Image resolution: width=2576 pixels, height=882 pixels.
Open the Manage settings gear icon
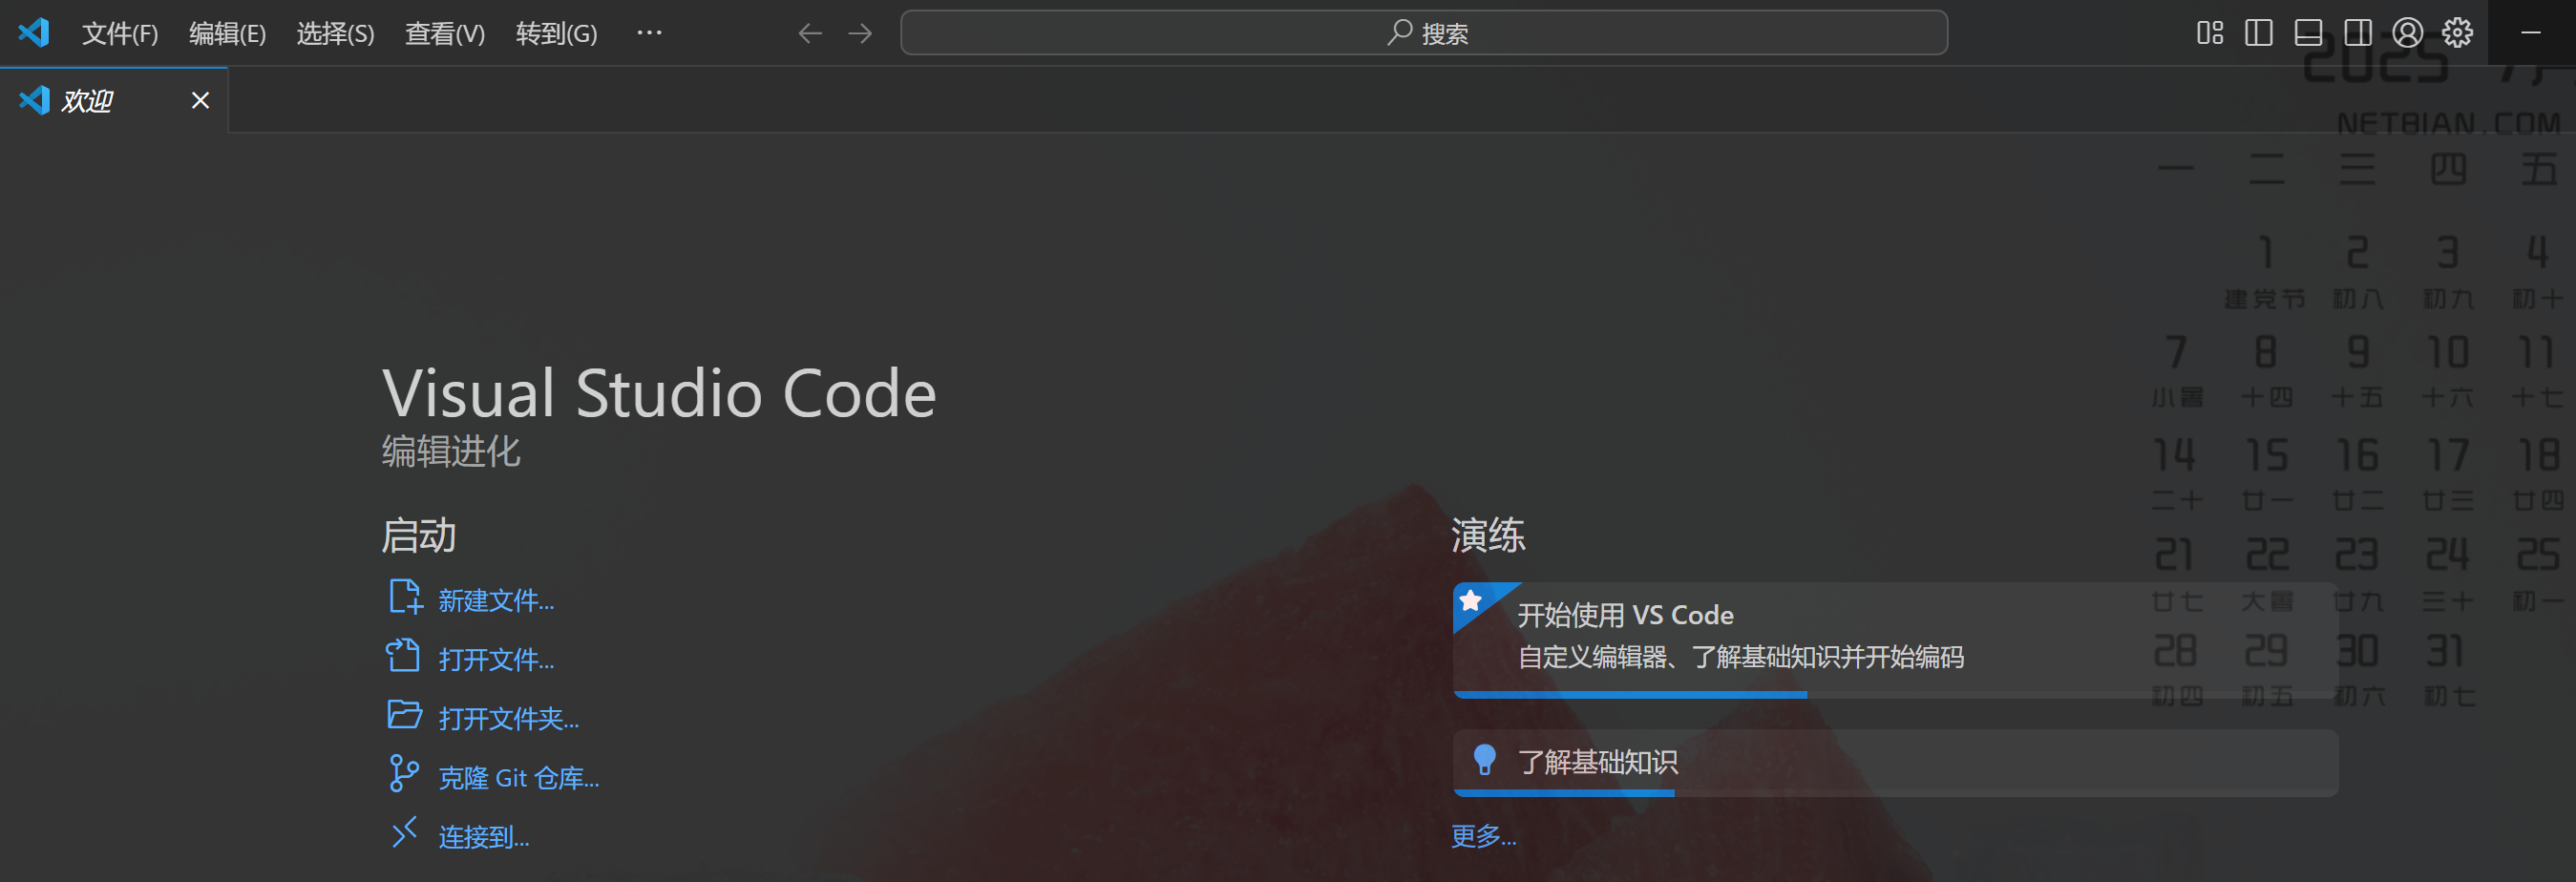point(2458,33)
